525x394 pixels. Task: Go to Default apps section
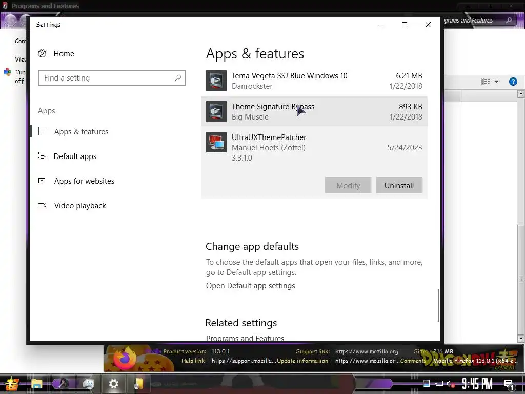[75, 156]
